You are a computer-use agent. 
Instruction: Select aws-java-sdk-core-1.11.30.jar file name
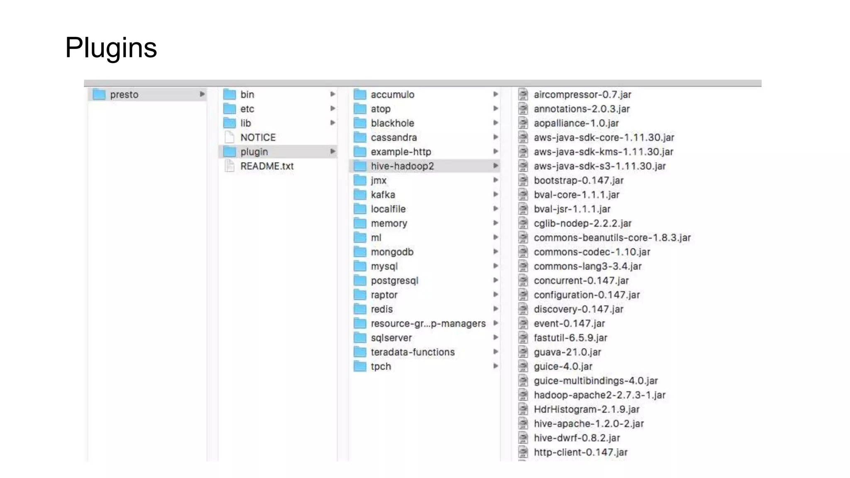(x=604, y=138)
